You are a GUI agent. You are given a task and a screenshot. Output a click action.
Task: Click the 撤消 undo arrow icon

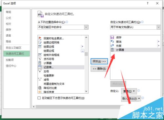112,42
